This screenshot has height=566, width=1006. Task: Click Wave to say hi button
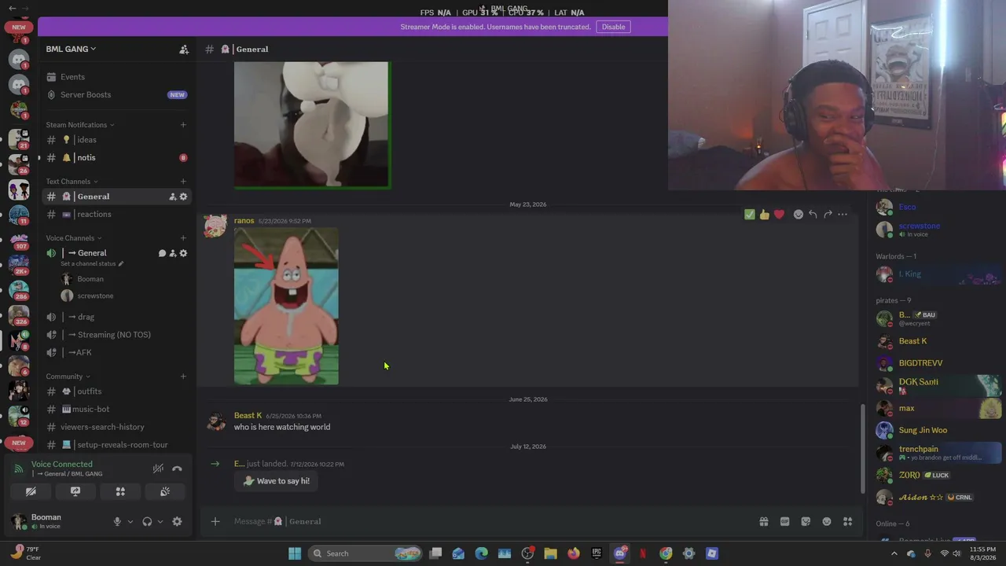click(276, 481)
